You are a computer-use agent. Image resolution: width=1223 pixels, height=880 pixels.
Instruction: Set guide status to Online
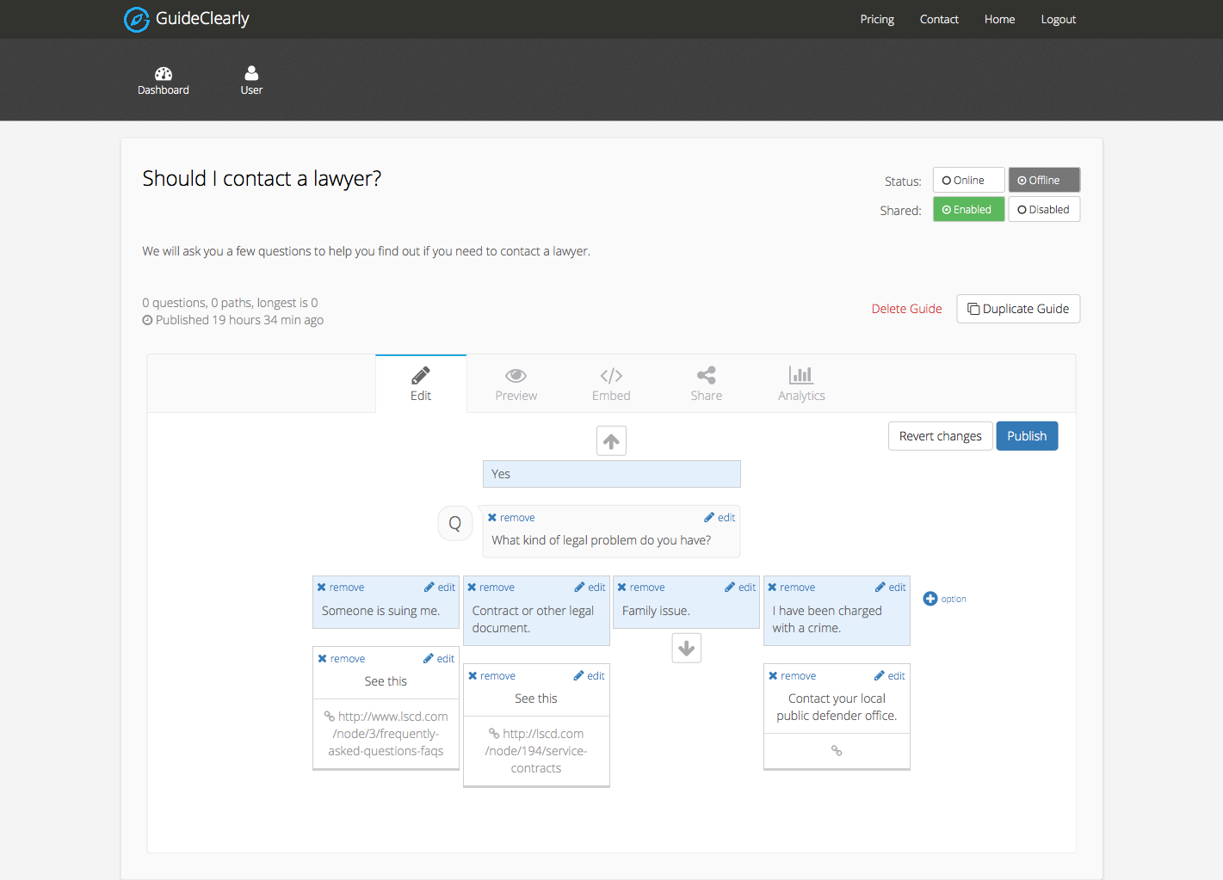point(967,179)
